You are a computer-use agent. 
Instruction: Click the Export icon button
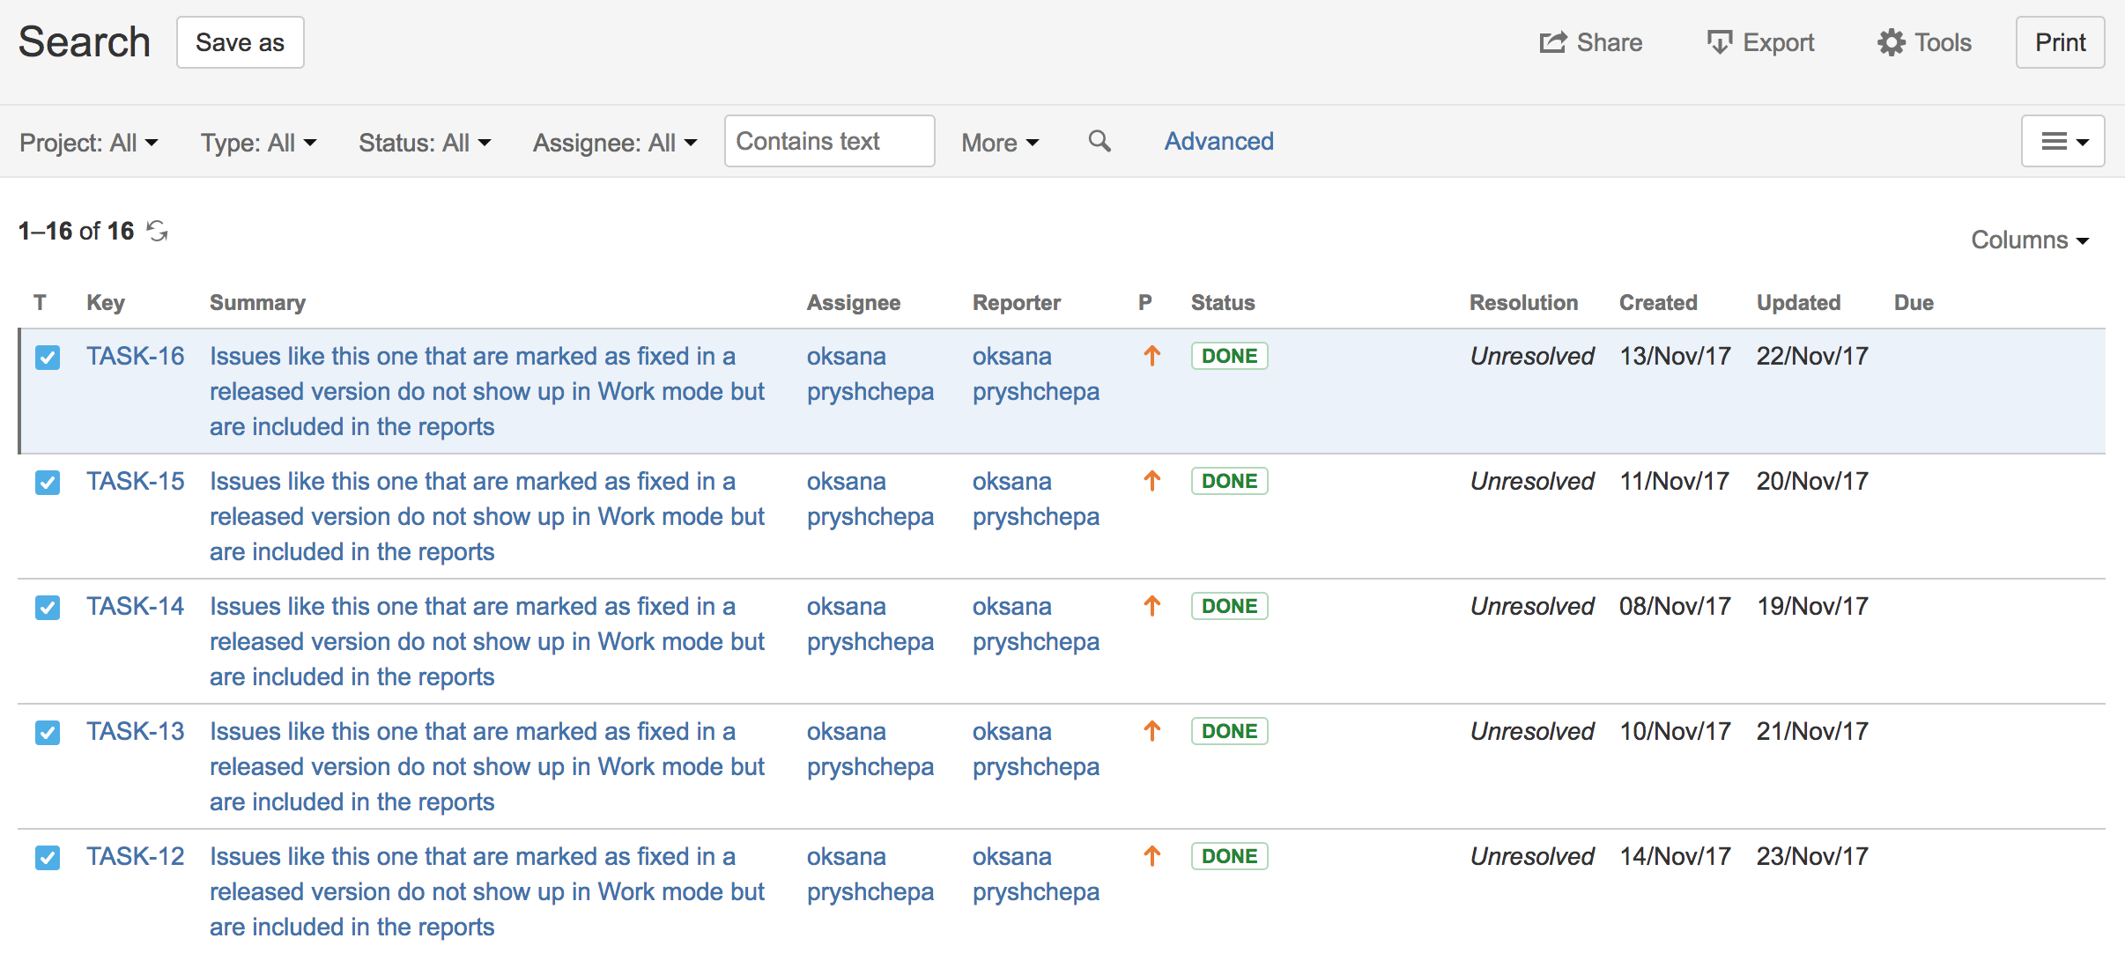coord(1759,42)
